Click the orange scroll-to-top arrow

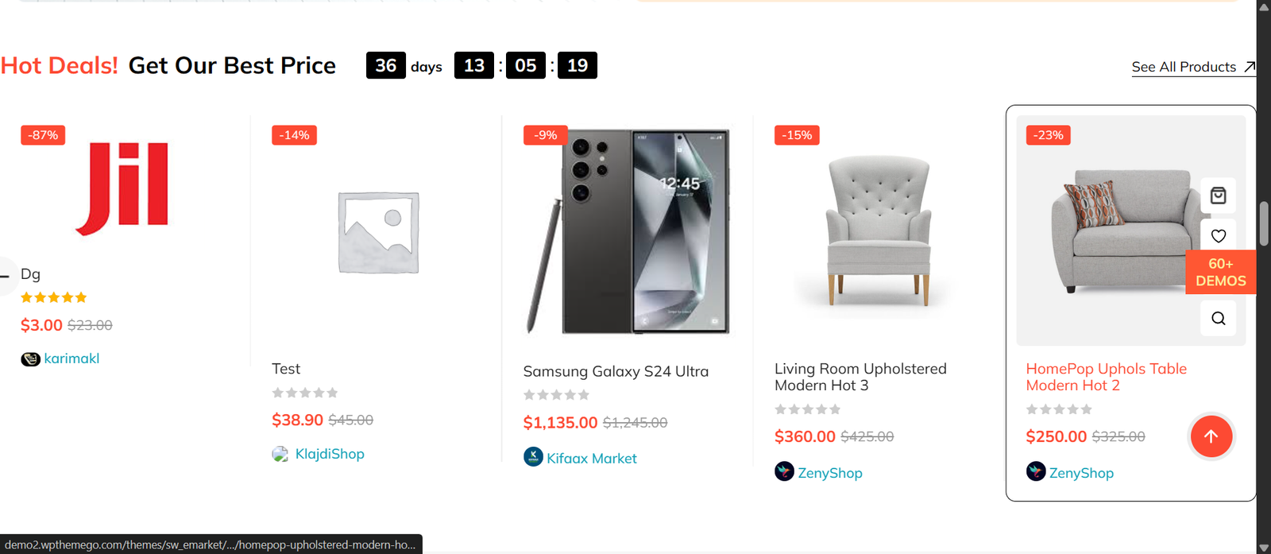click(1211, 436)
